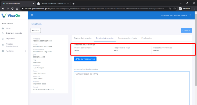Viewport: 197px width, 105px height.
Task: Click the browser forward arrow
Action: pyautogui.click(x=8, y=9)
